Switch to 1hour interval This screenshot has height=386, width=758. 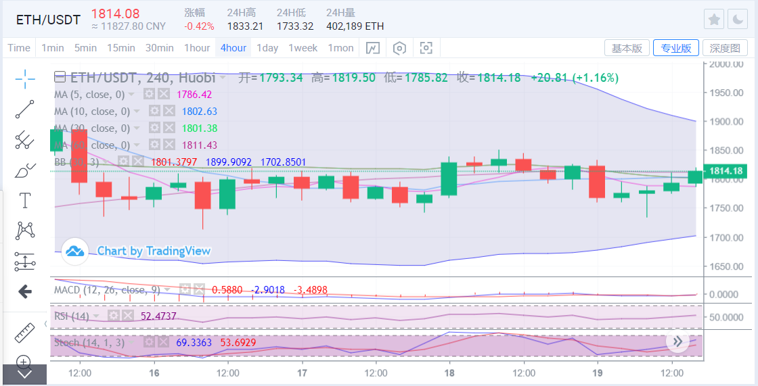point(197,48)
